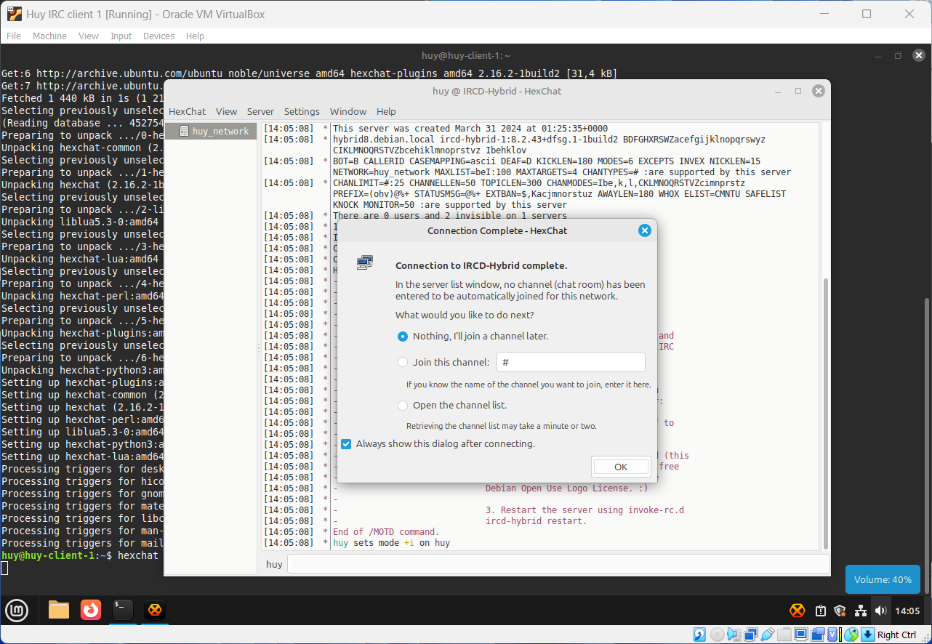This screenshot has width=932, height=644.
Task: Choose 'Open the channel list' option
Action: (x=403, y=406)
